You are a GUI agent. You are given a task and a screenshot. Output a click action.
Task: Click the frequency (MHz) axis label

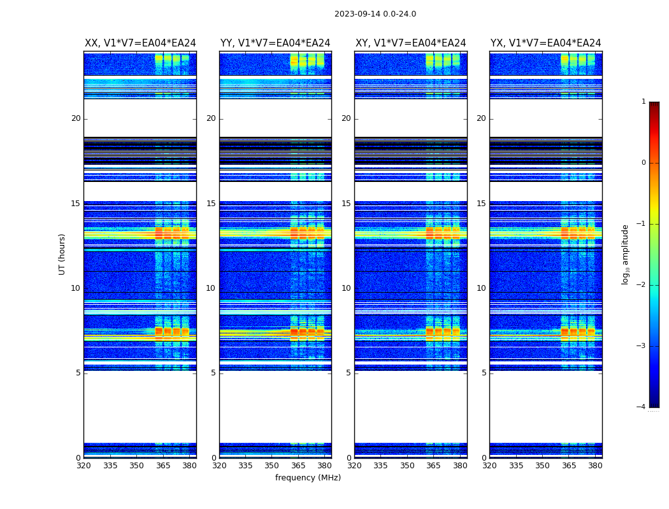pos(308,477)
